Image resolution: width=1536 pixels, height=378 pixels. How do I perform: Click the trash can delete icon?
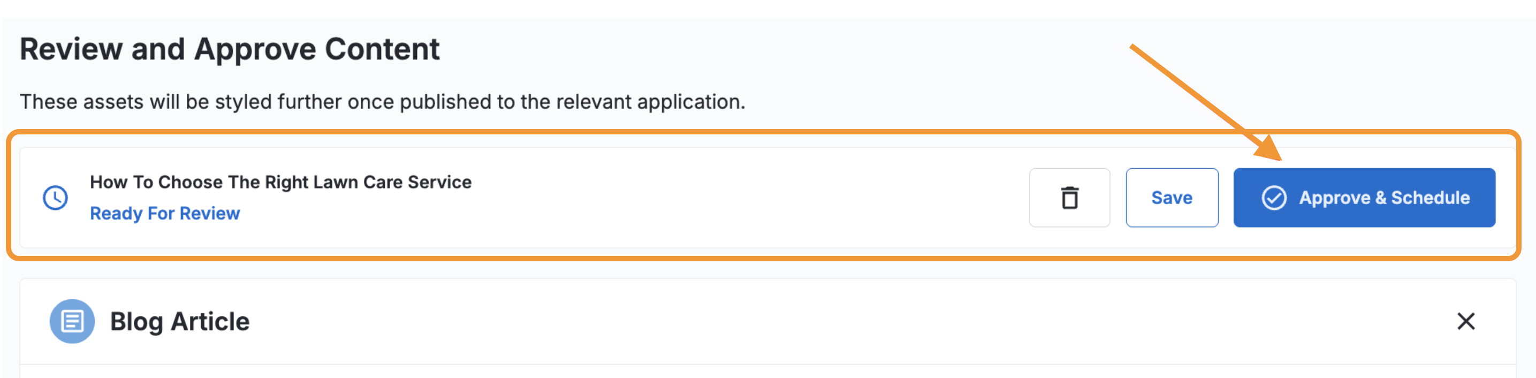pos(1069,198)
